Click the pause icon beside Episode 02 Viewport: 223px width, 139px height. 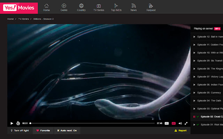coord(194,117)
